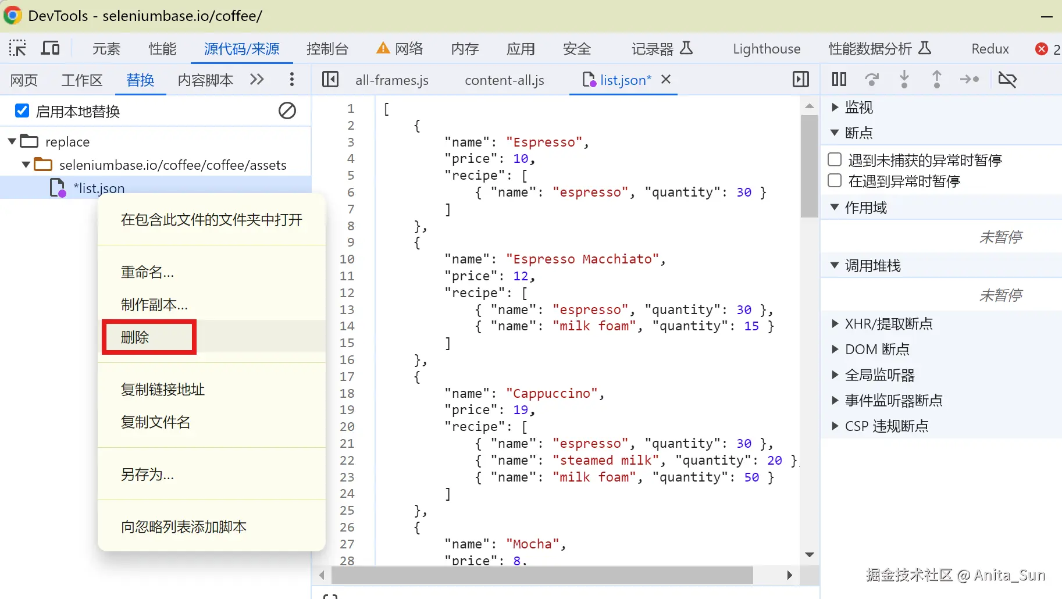The height and width of the screenshot is (599, 1062).
Task: Click the flask icon next to 记录器
Action: (x=687, y=48)
